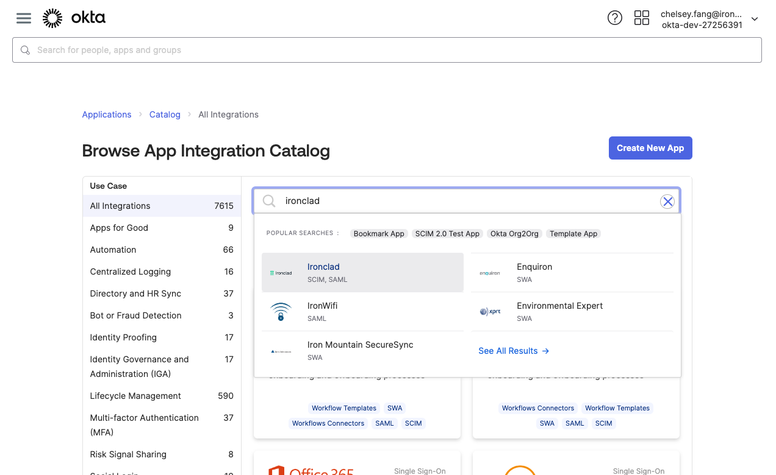Clear the ironclad search text
The height and width of the screenshot is (475, 776).
[x=667, y=202]
